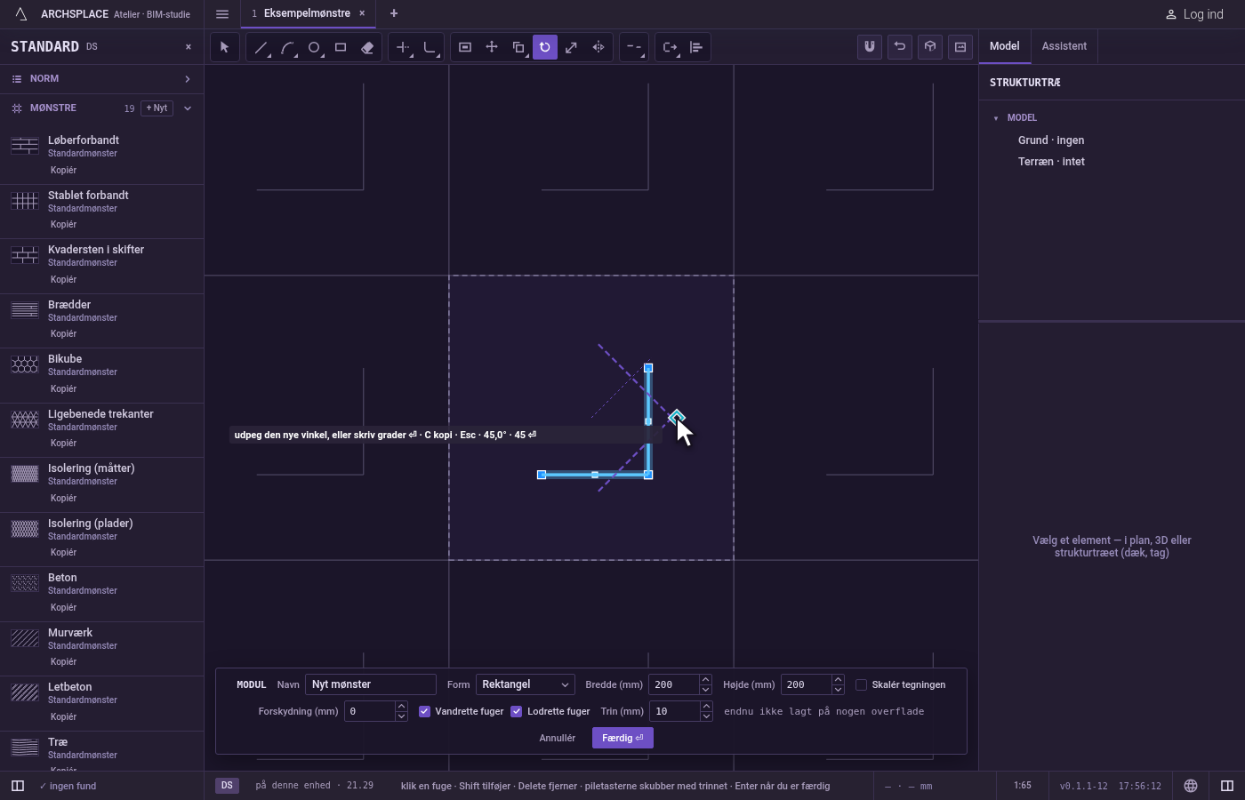Uncheck Lodrette fuger checkbox
The image size is (1245, 800).
click(x=516, y=711)
